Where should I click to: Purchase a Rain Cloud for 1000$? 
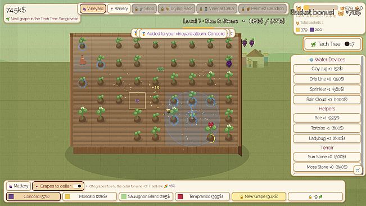tap(327, 100)
